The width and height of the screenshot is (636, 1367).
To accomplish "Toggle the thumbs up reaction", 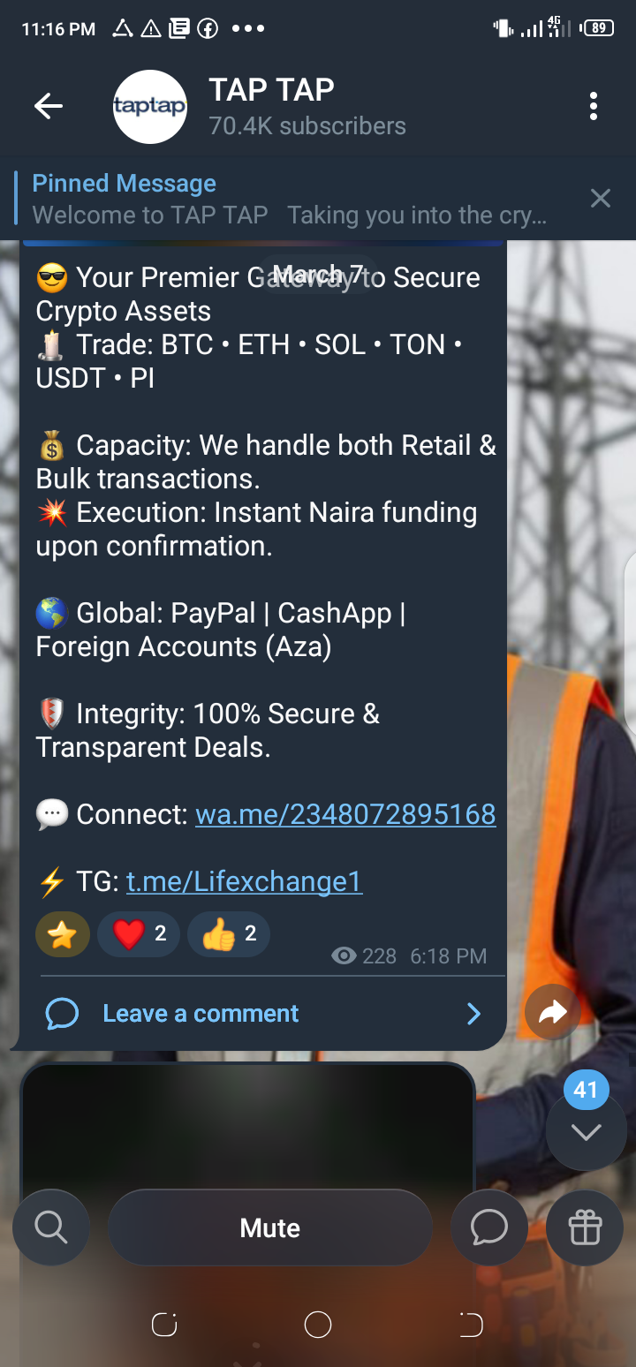I will tap(229, 934).
